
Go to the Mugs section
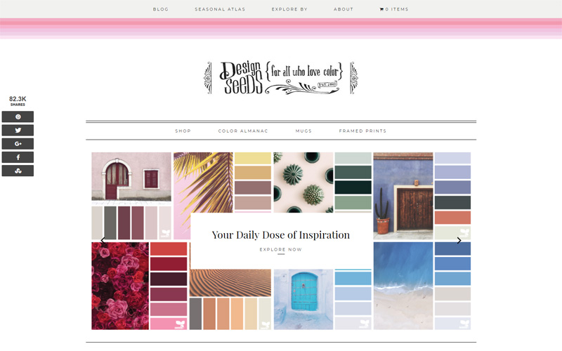(x=303, y=131)
